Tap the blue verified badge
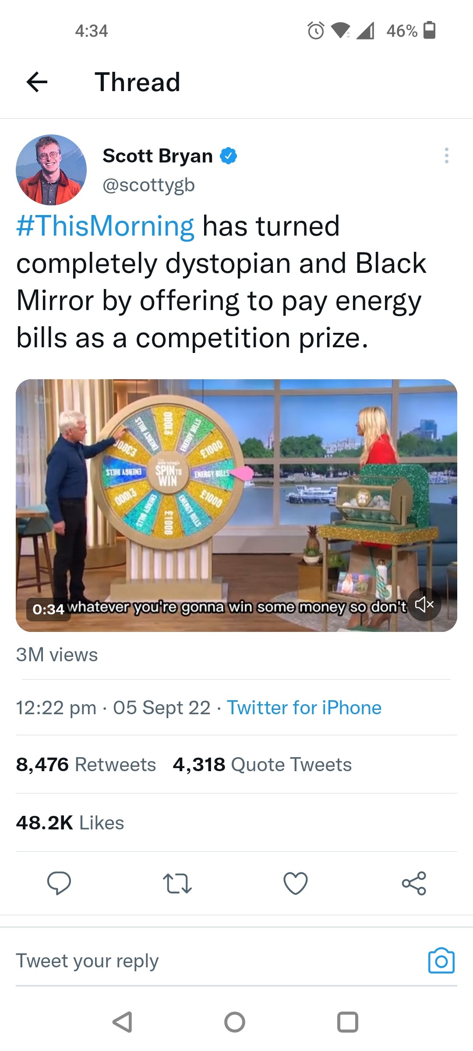The image size is (473, 1051). (x=228, y=155)
